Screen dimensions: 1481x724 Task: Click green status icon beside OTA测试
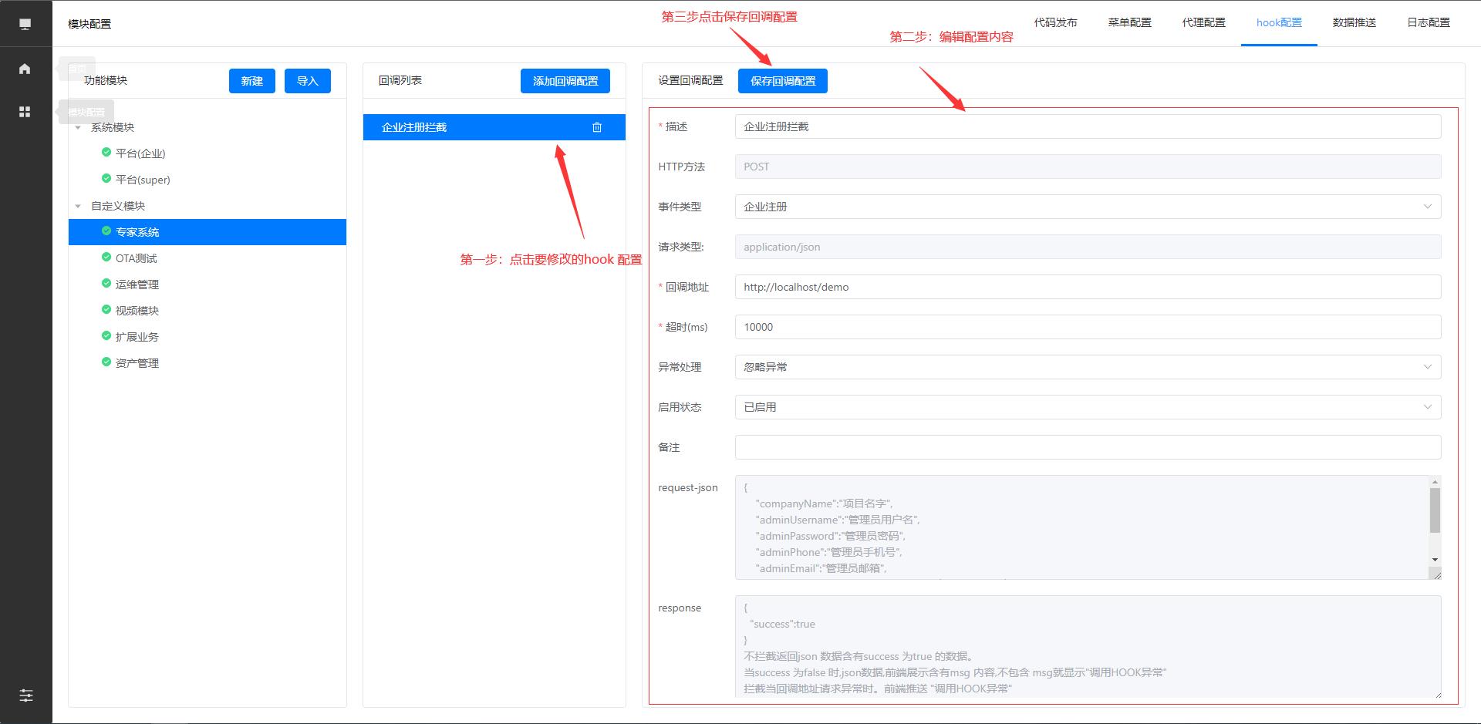click(x=106, y=258)
